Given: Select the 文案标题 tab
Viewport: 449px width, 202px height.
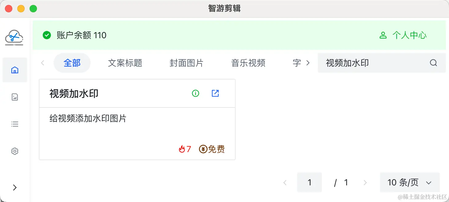Looking at the screenshot, I should click(125, 63).
